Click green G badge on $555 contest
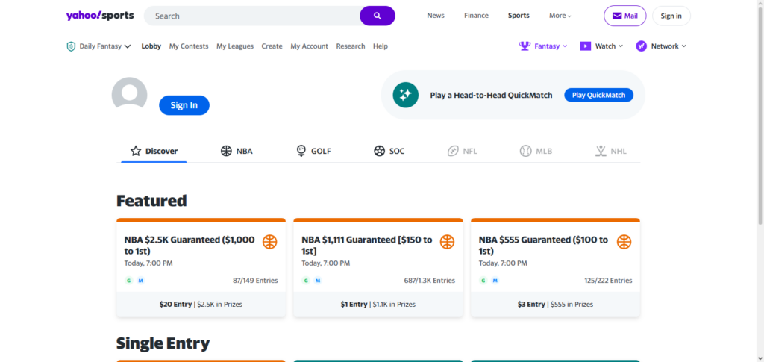The width and height of the screenshot is (764, 362). (483, 281)
